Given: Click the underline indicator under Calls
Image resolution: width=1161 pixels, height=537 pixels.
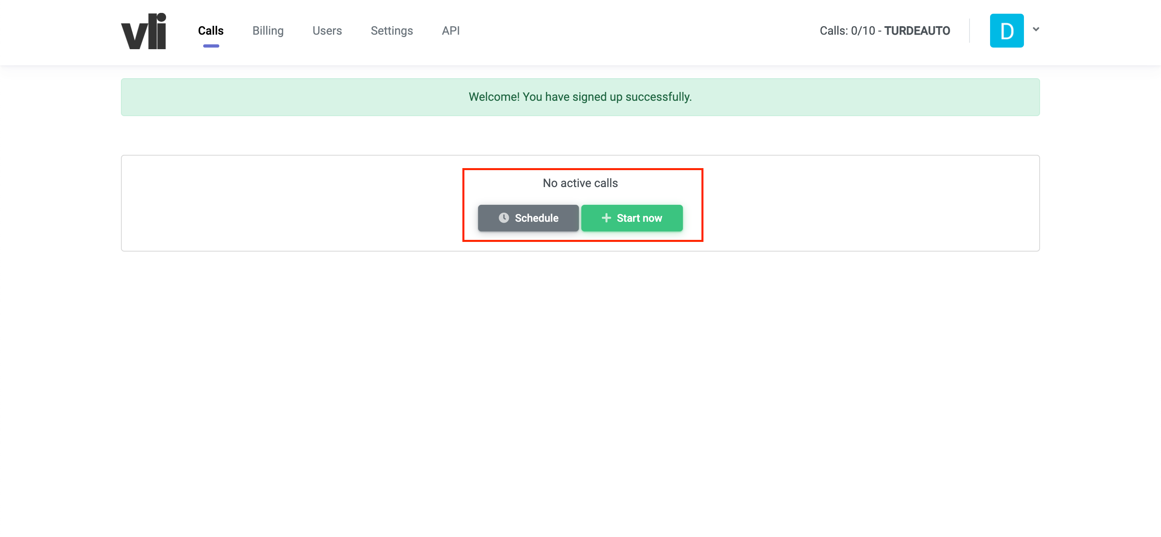Looking at the screenshot, I should tap(210, 46).
